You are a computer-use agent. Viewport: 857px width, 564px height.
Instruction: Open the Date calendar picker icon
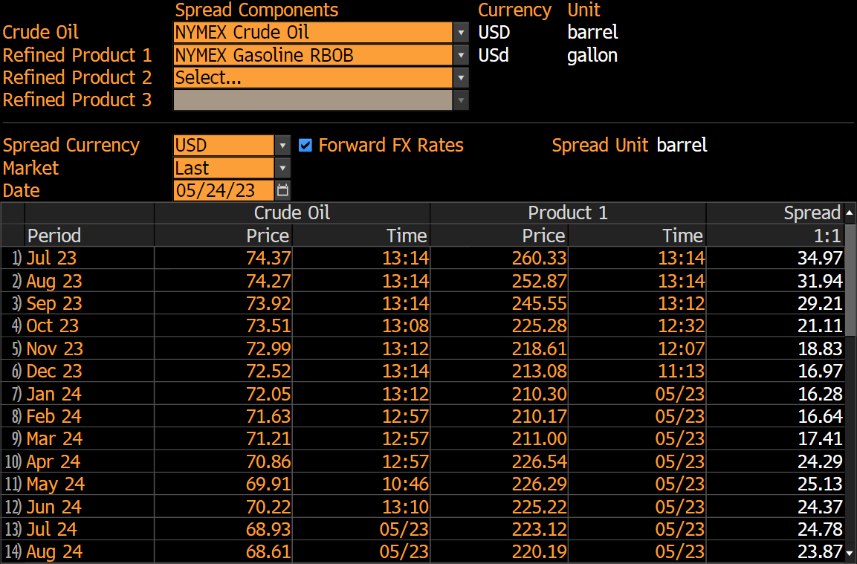pos(282,190)
